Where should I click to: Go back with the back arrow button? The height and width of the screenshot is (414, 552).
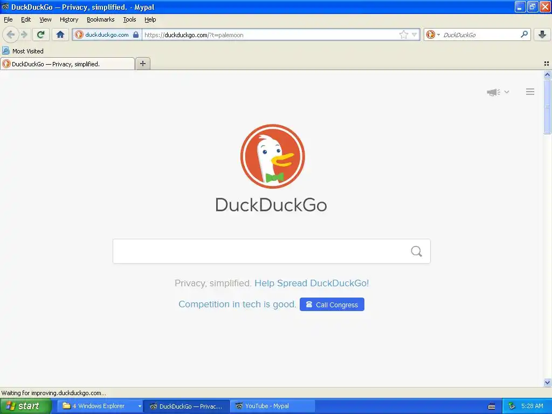[x=11, y=34]
